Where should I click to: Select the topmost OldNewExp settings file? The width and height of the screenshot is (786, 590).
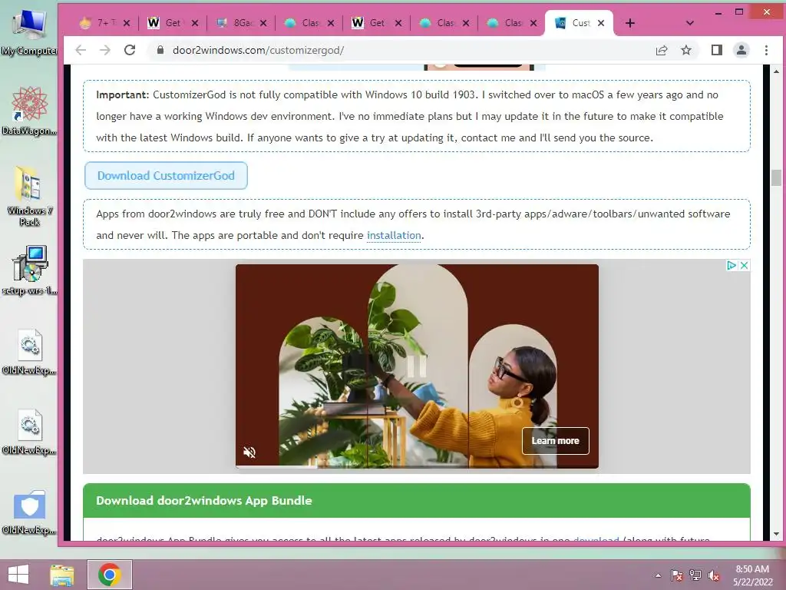(29, 352)
